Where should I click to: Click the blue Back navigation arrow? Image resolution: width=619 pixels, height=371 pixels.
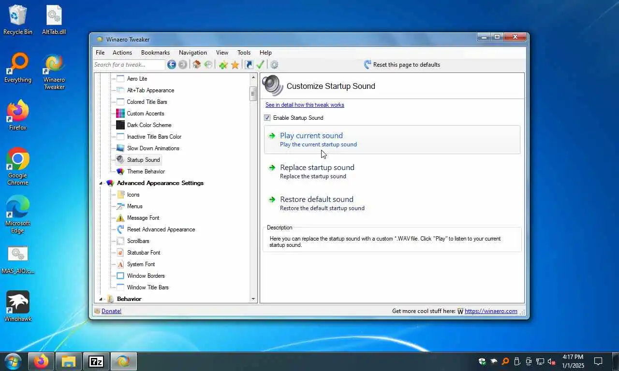tap(172, 65)
